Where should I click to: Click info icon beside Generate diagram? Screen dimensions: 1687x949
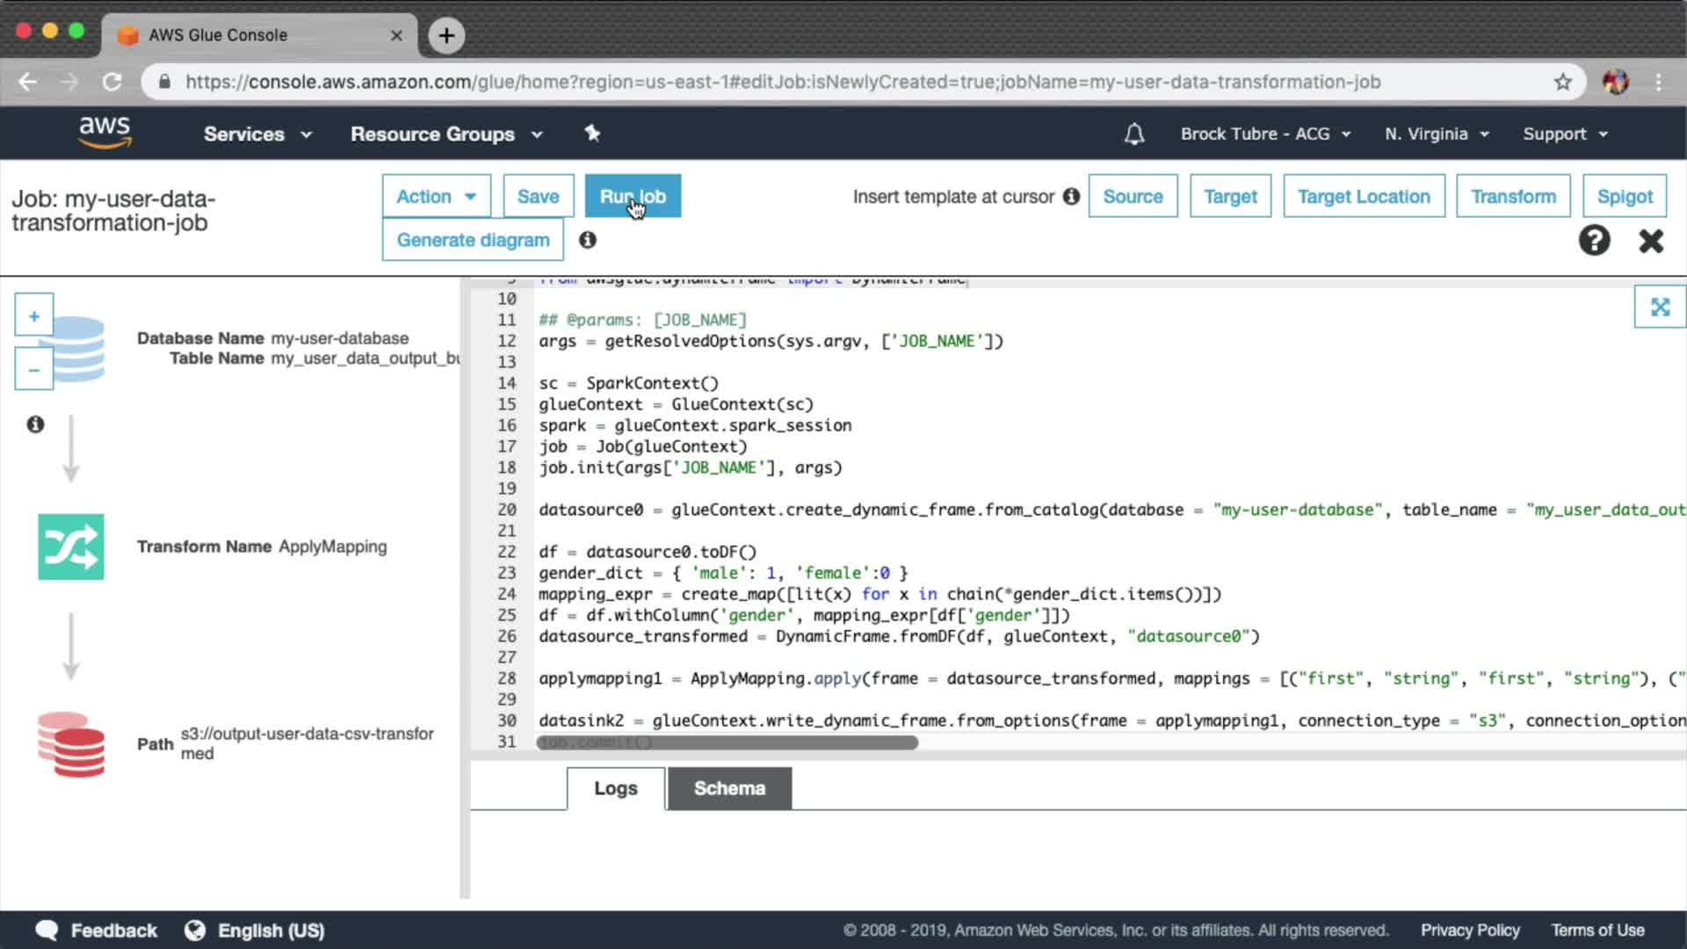(x=588, y=240)
